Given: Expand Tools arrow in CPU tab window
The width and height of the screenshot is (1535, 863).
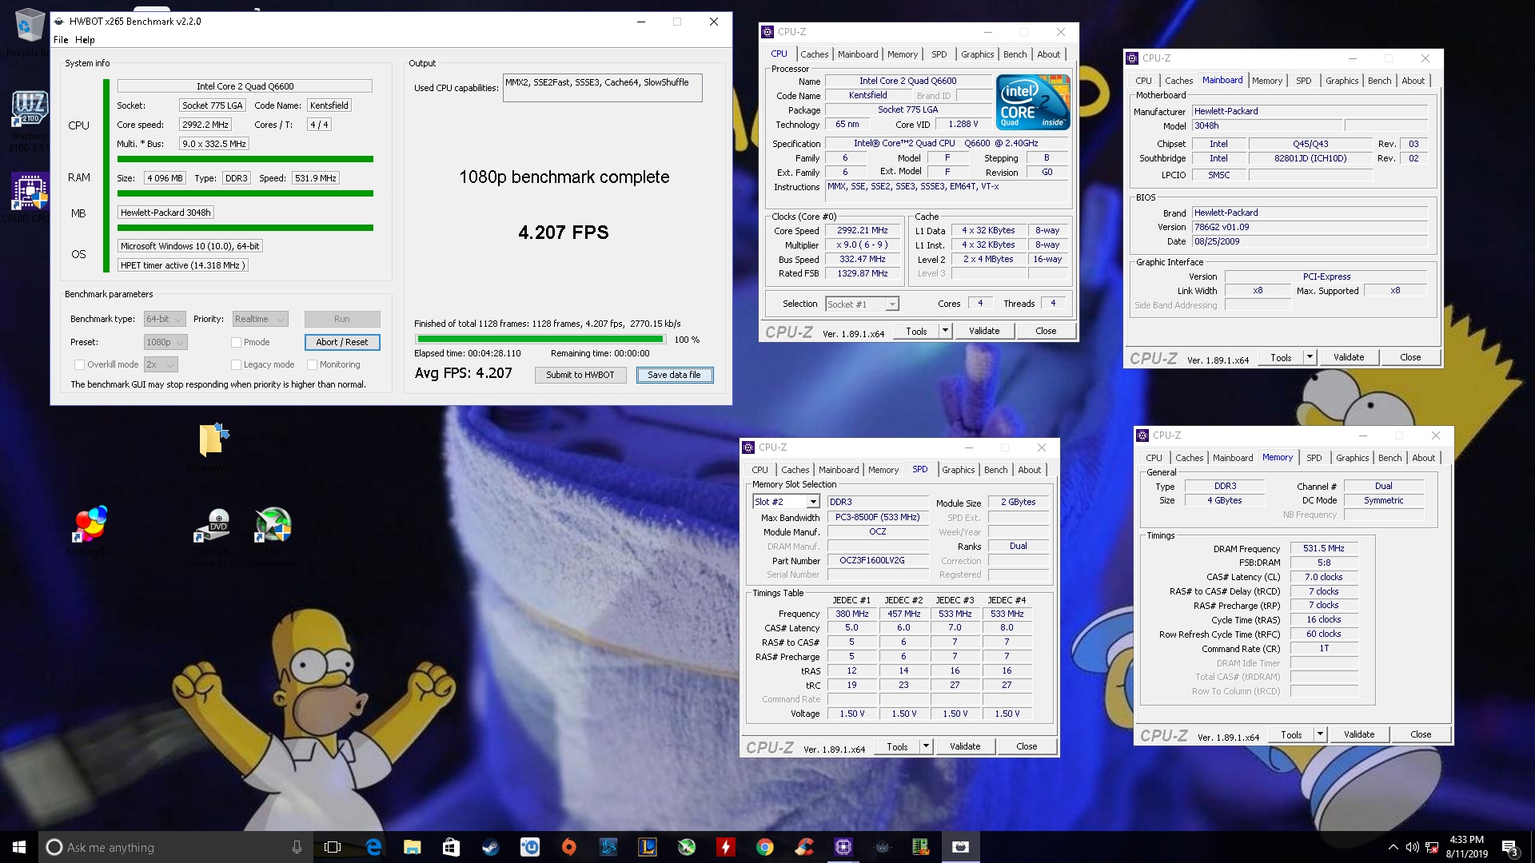Looking at the screenshot, I should [945, 331].
